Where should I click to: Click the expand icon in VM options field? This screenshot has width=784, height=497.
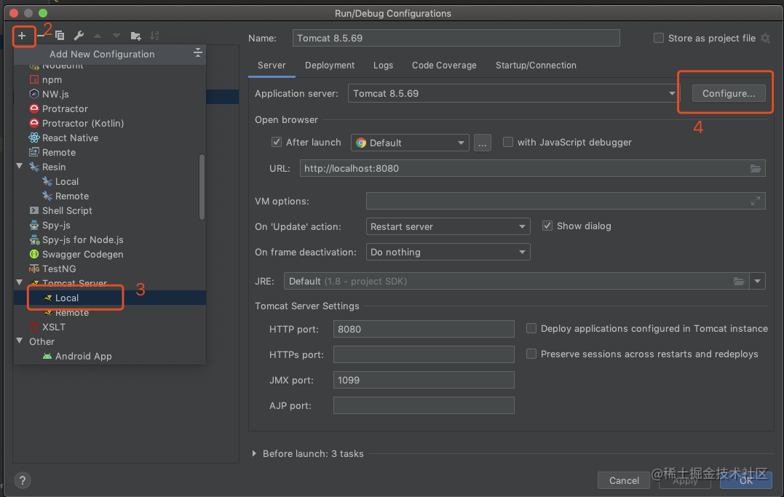click(x=756, y=201)
